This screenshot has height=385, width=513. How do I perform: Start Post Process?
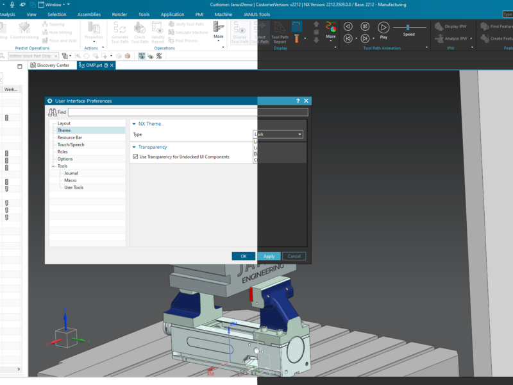[183, 40]
